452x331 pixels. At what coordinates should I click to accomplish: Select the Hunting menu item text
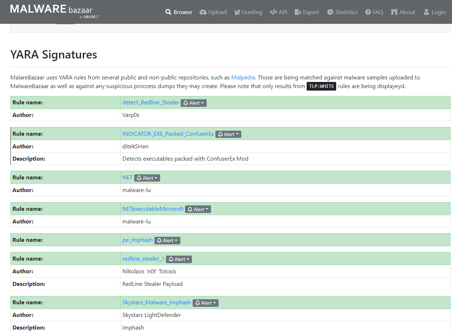coord(252,12)
